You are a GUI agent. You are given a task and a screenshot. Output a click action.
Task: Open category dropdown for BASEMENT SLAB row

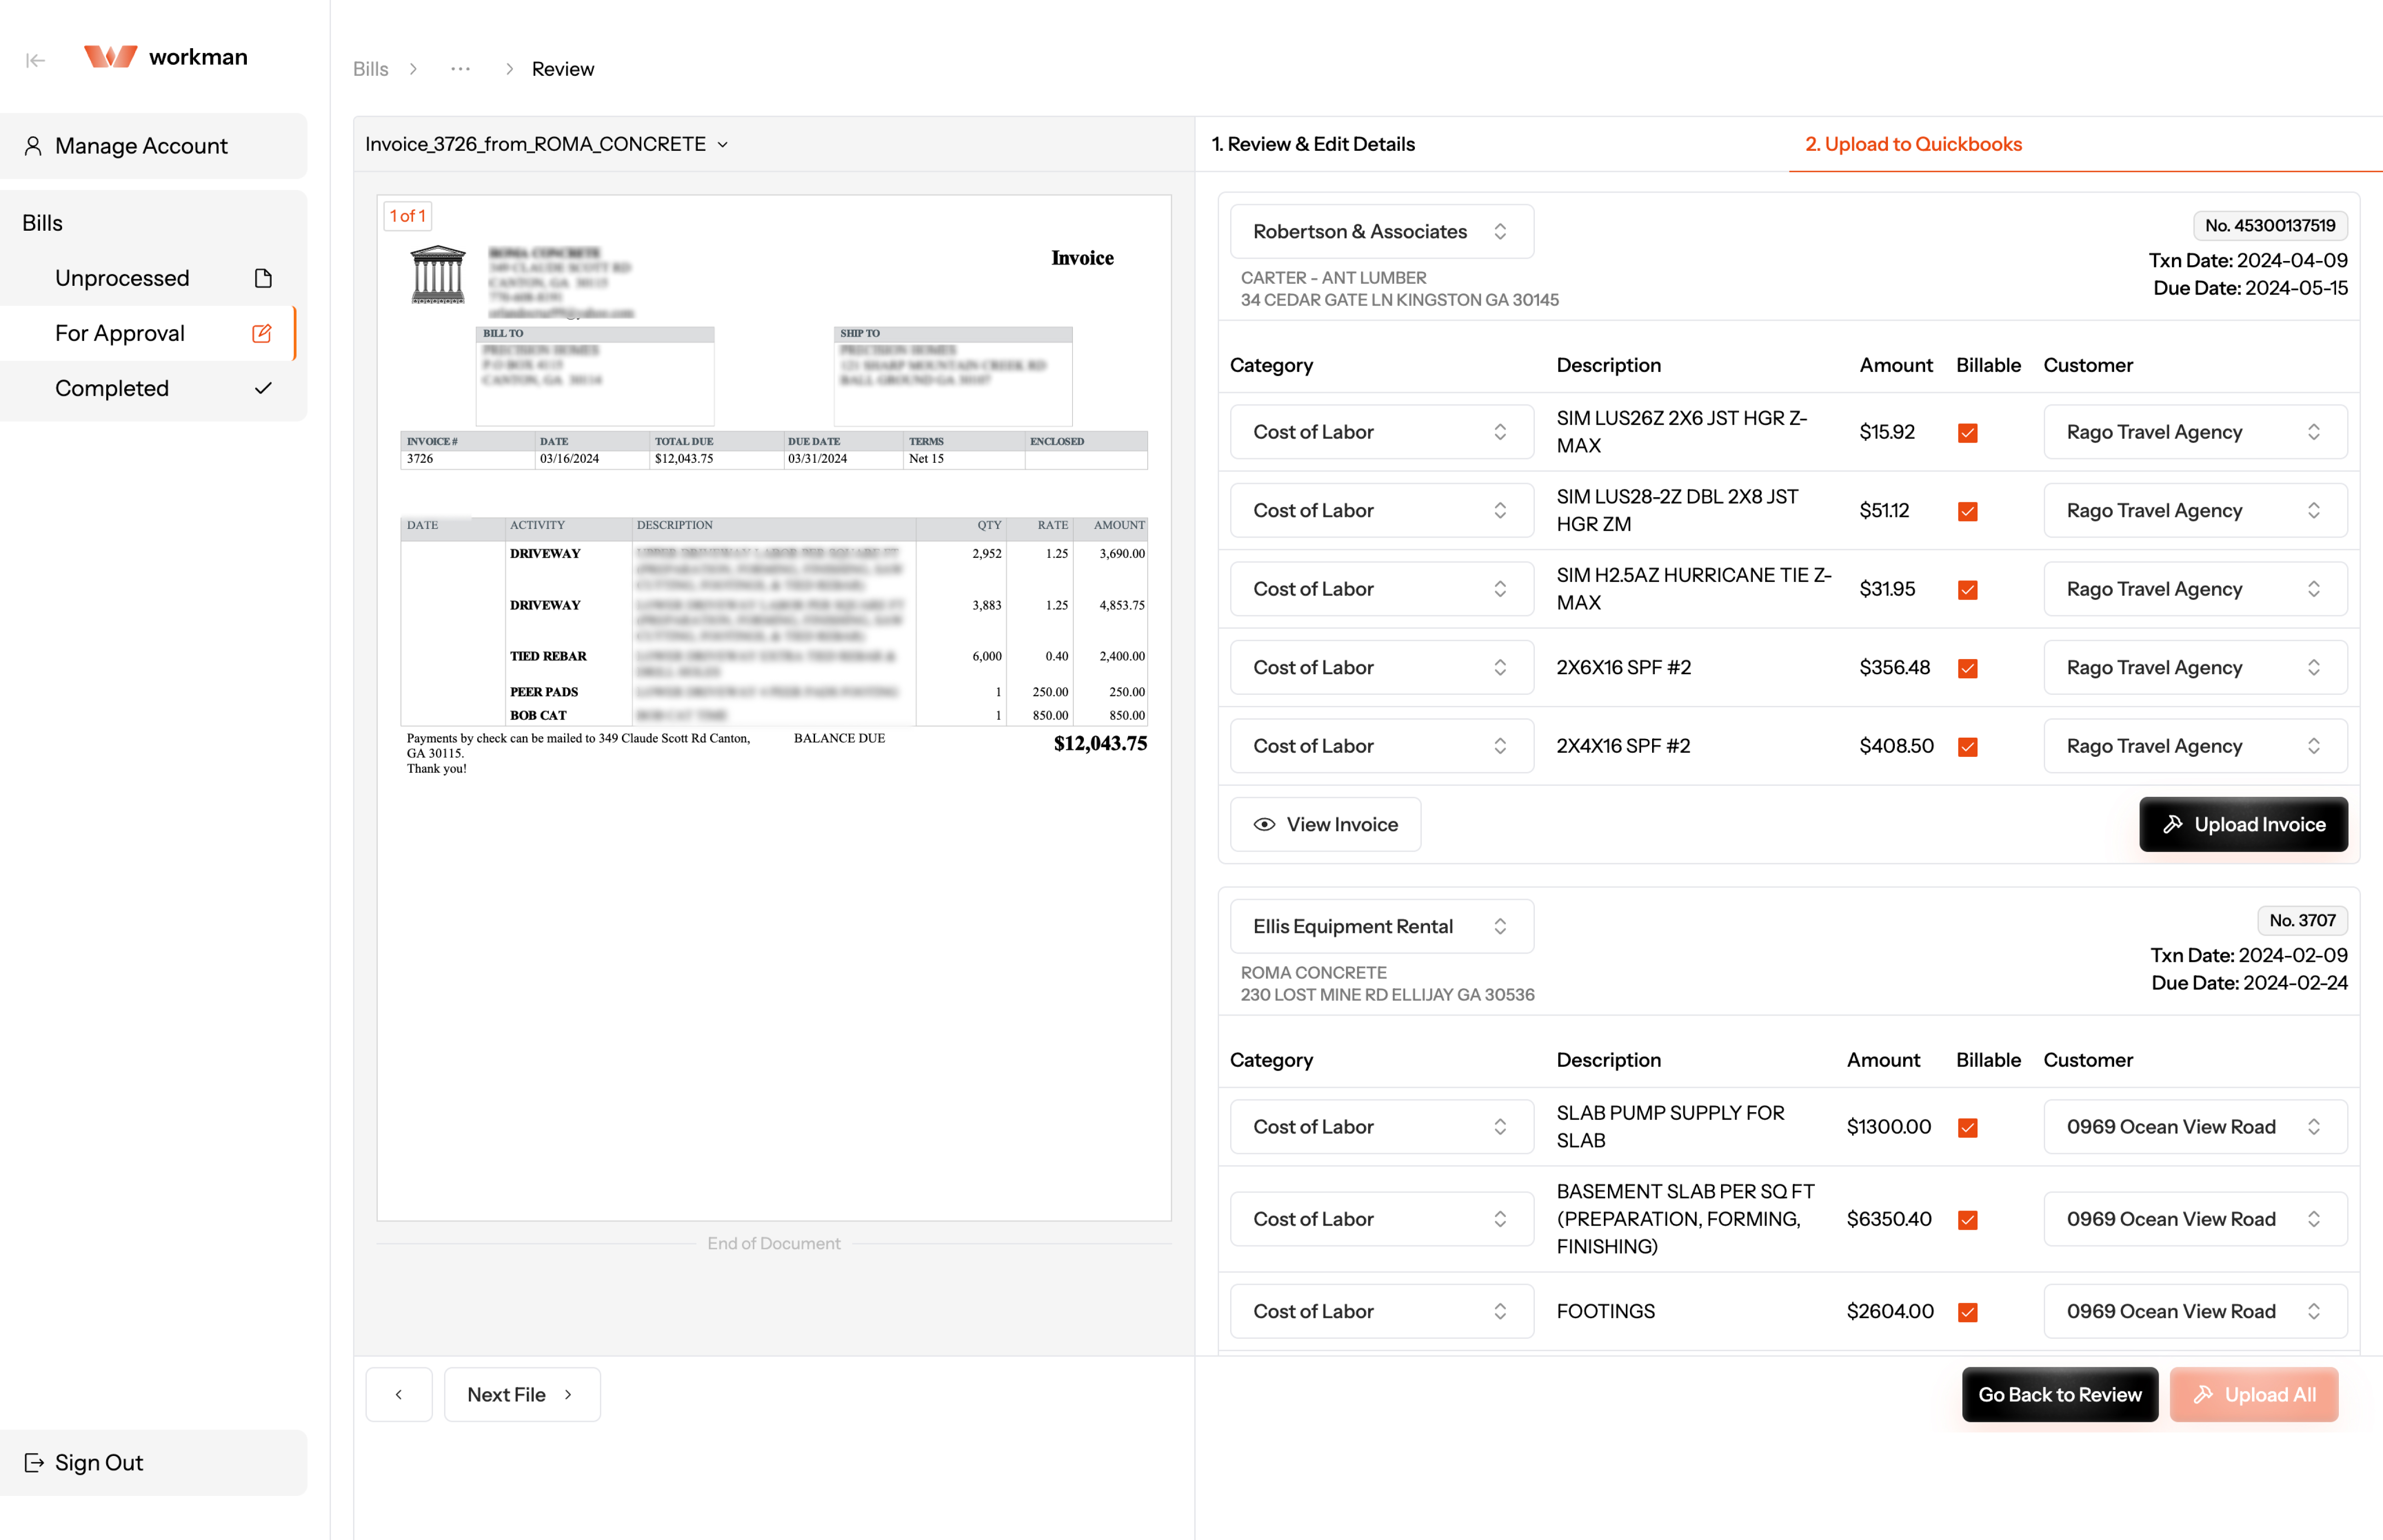click(1382, 1219)
